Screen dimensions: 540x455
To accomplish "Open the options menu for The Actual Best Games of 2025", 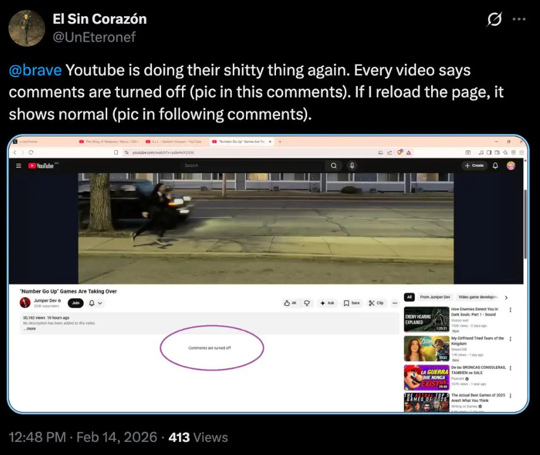I will coord(511,396).
